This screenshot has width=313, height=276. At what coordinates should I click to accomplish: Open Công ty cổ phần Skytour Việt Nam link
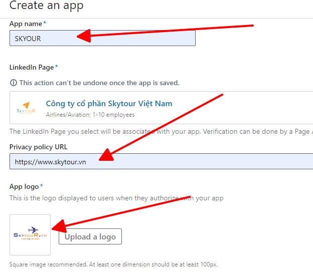pos(109,104)
